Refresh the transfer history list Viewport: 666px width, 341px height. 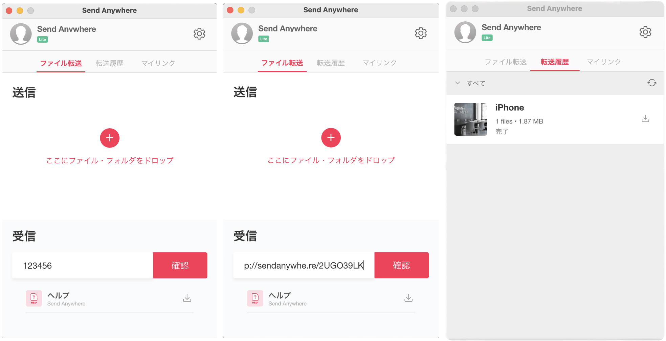coord(652,83)
